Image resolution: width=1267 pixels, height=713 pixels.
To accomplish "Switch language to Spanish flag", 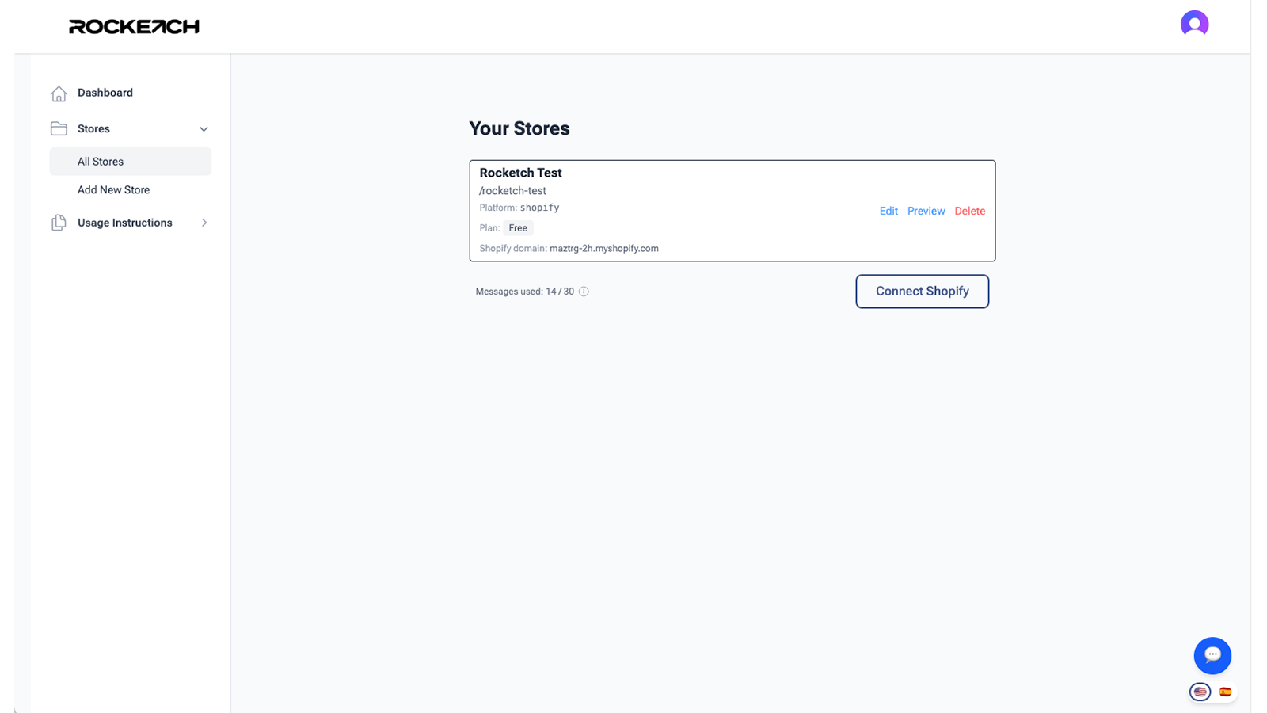I will tap(1225, 692).
